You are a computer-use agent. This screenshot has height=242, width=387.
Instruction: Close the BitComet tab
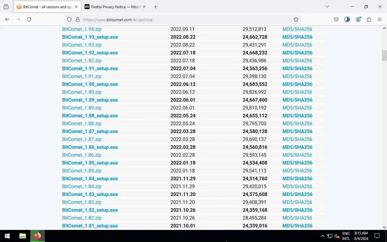[x=76, y=7]
